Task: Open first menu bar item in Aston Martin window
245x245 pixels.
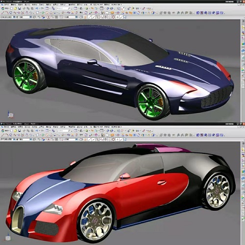Action: (6, 4)
